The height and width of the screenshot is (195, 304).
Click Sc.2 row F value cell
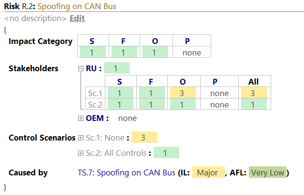coord(152,105)
